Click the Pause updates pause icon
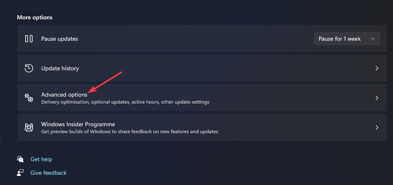This screenshot has height=185, width=393. (x=29, y=39)
